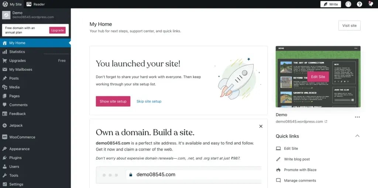Click the Skip site setup link
378x188 pixels.
(x=149, y=101)
